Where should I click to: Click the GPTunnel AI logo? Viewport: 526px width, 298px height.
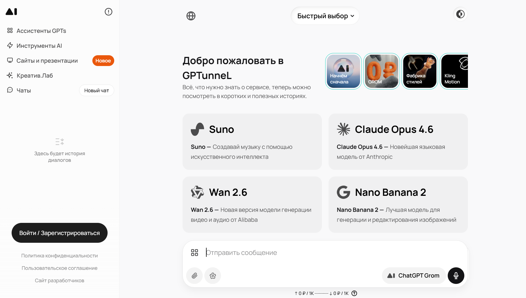11,12
